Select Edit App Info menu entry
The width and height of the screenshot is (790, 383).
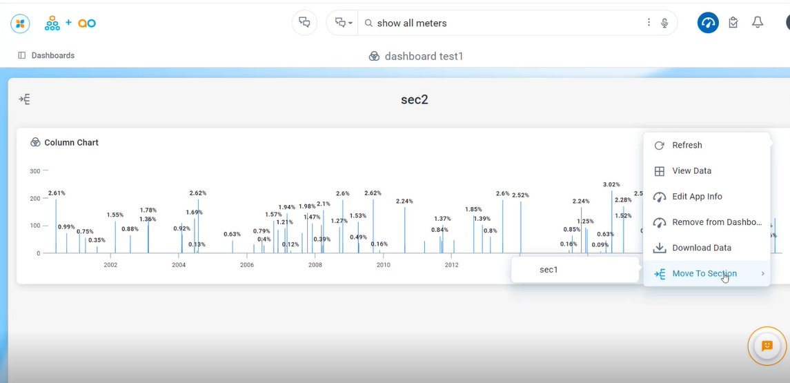(x=697, y=197)
